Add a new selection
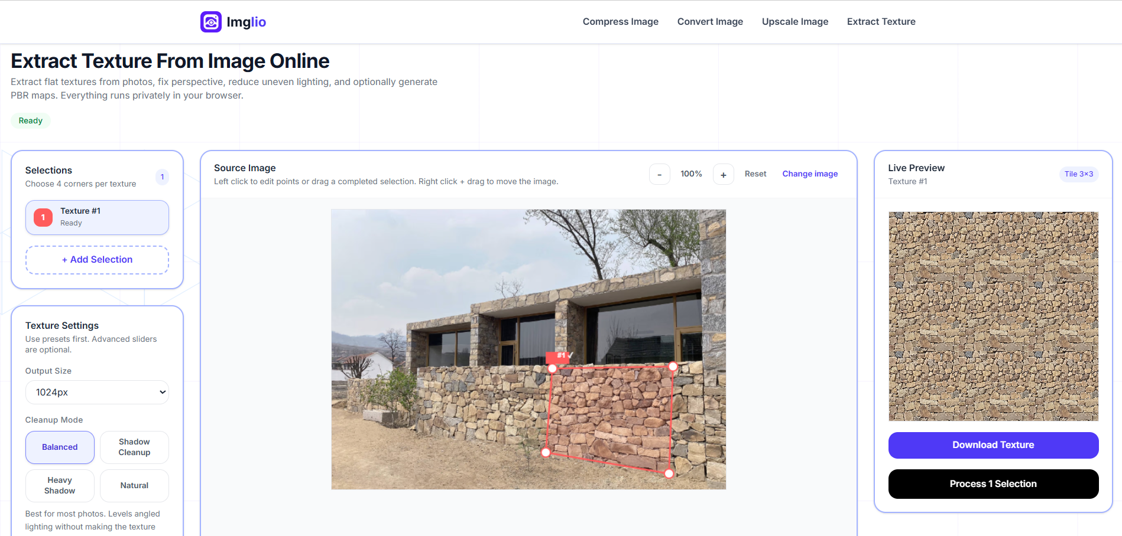This screenshot has height=536, width=1122. tap(97, 260)
